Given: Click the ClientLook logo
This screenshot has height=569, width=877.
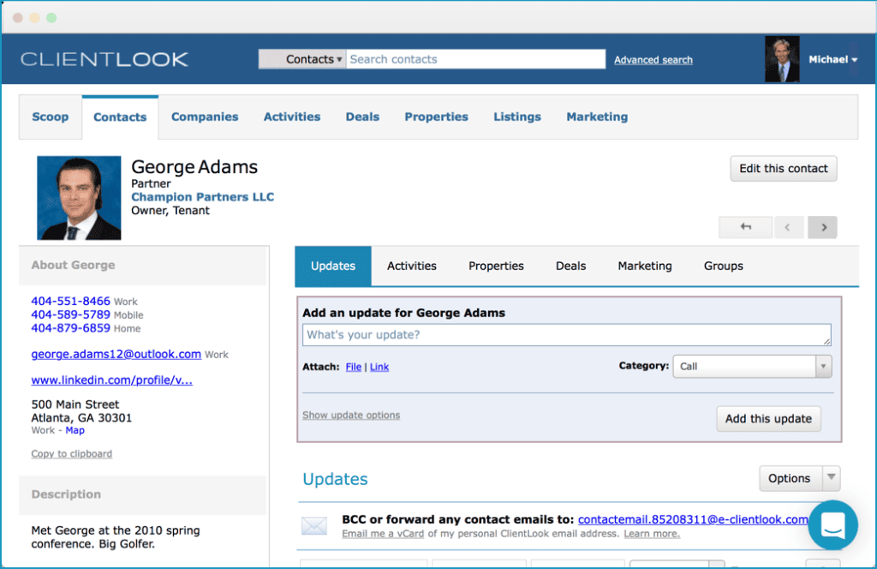Looking at the screenshot, I should [x=104, y=59].
